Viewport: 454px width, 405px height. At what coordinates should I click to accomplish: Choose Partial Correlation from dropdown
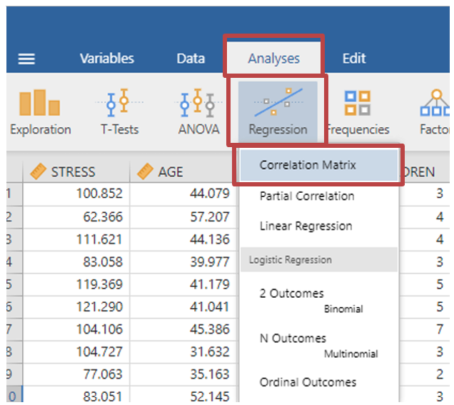306,196
